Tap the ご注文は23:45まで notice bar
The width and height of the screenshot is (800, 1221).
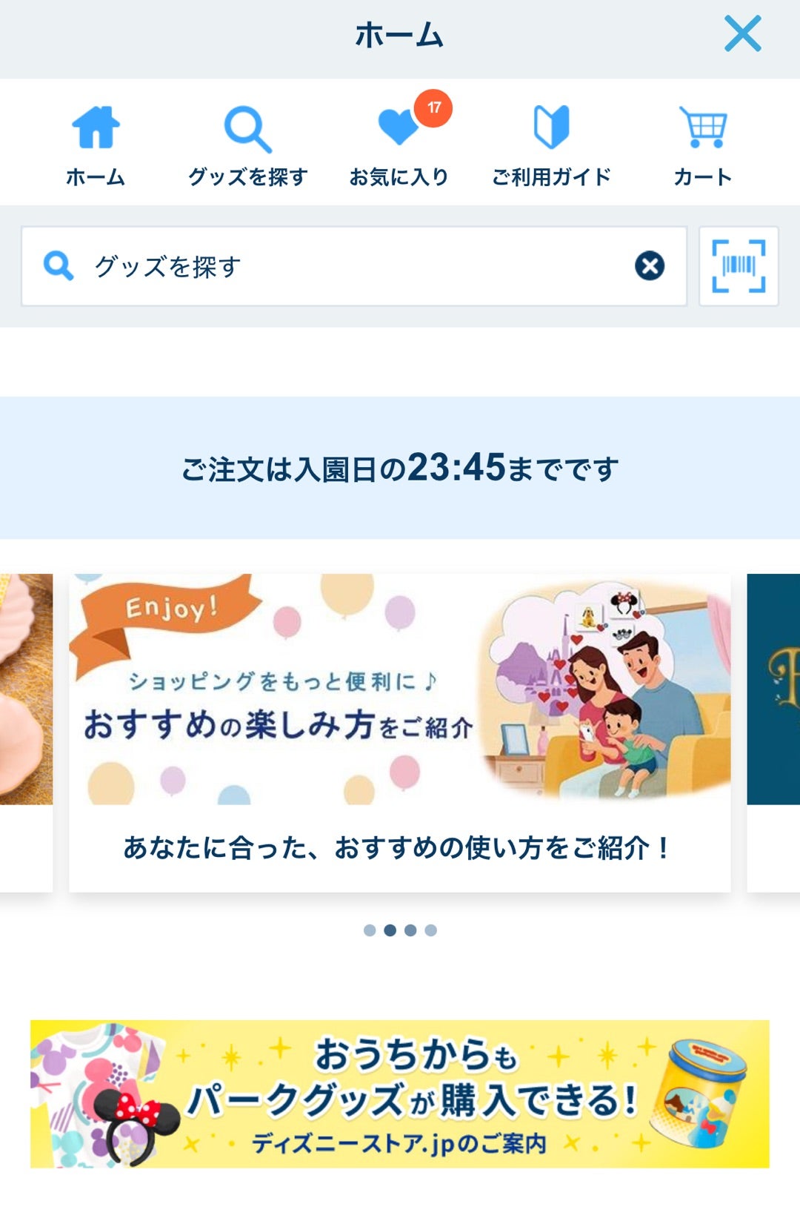click(400, 468)
